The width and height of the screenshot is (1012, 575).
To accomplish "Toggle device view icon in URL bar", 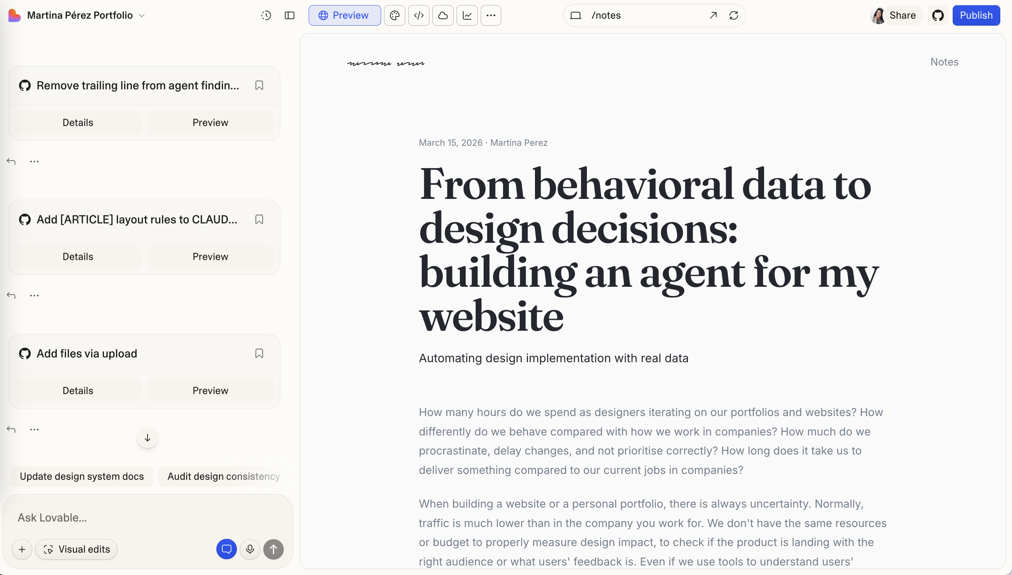I will [576, 15].
